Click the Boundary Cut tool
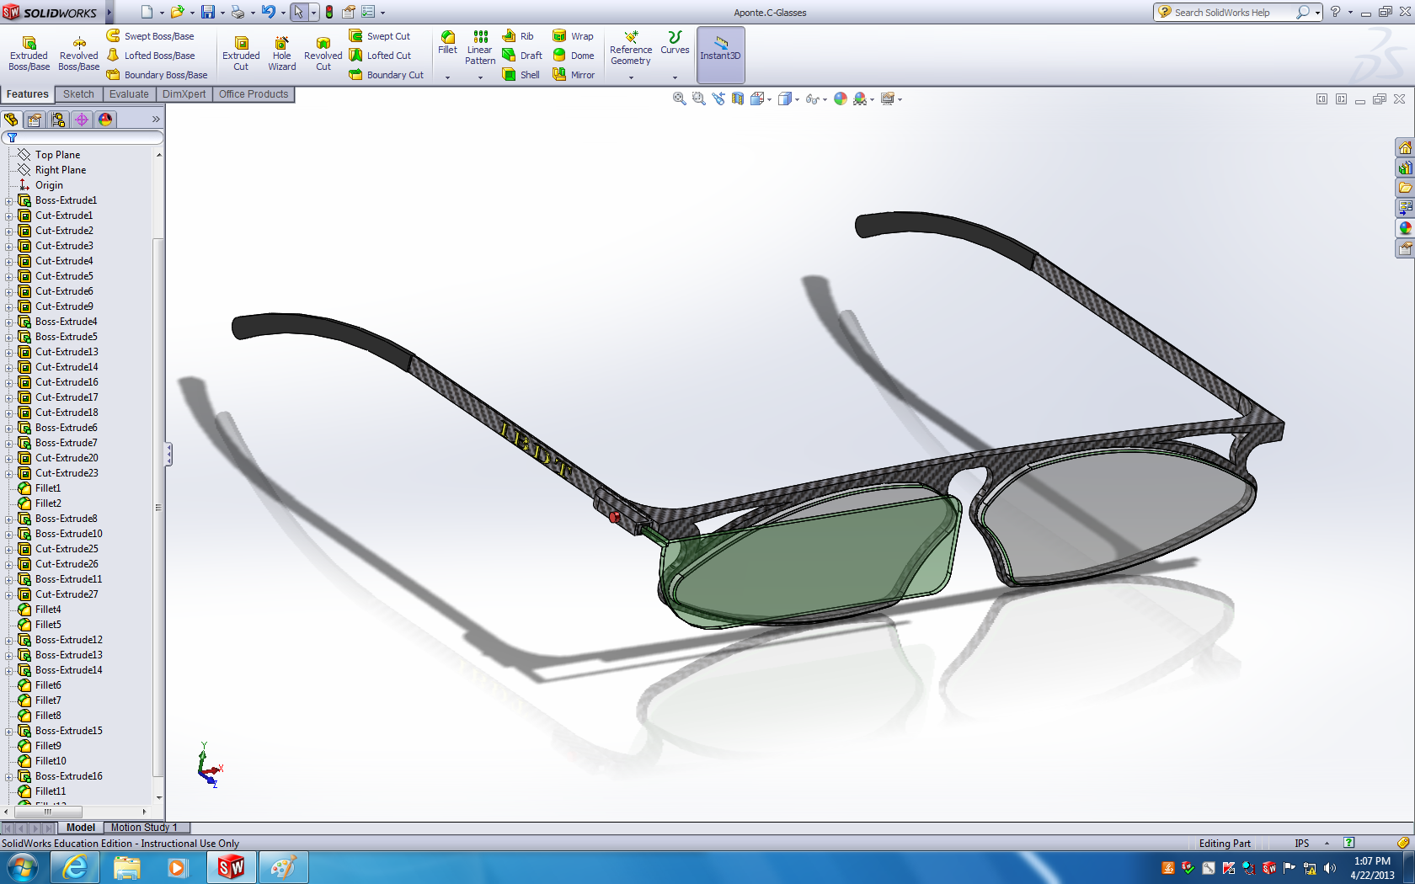Viewport: 1415px width, 884px height. point(387,75)
